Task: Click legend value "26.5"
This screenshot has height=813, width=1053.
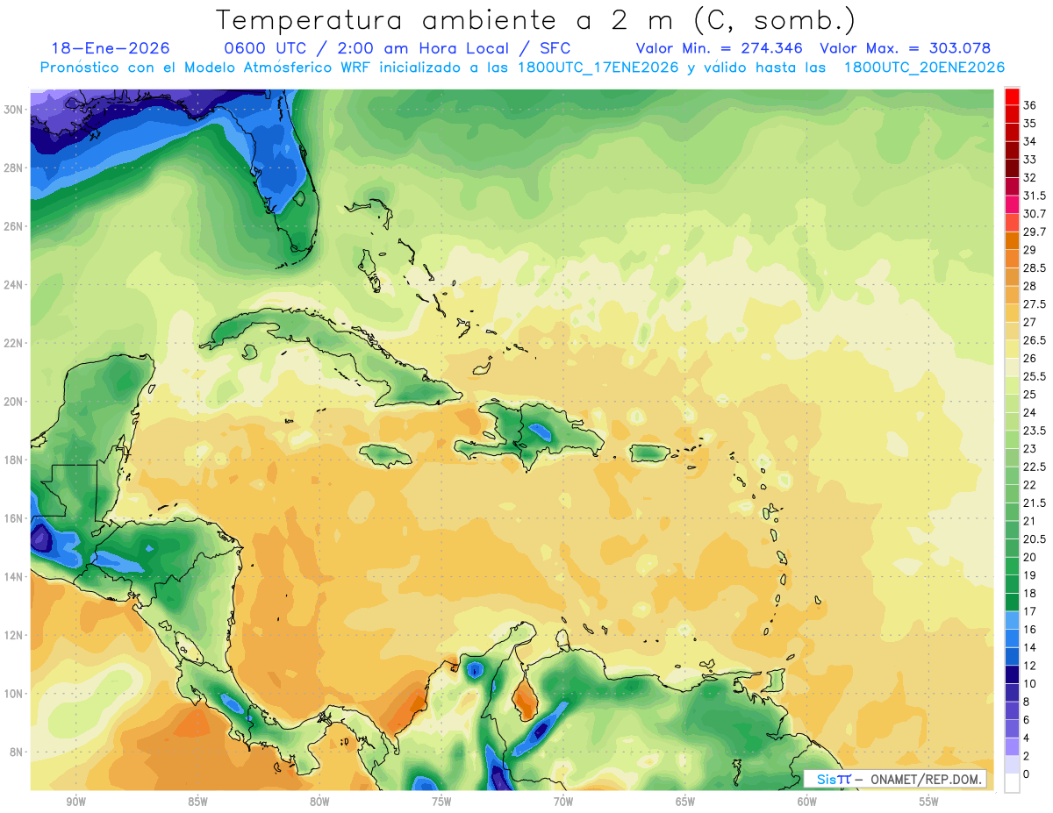Action: [1035, 340]
